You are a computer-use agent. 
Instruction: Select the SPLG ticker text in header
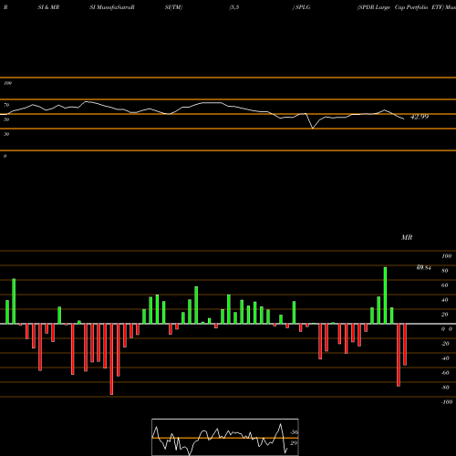coord(303,7)
